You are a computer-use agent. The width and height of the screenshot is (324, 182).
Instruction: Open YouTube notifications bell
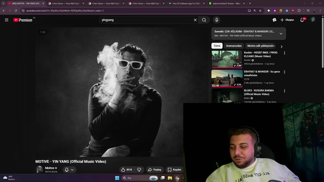click(302, 20)
